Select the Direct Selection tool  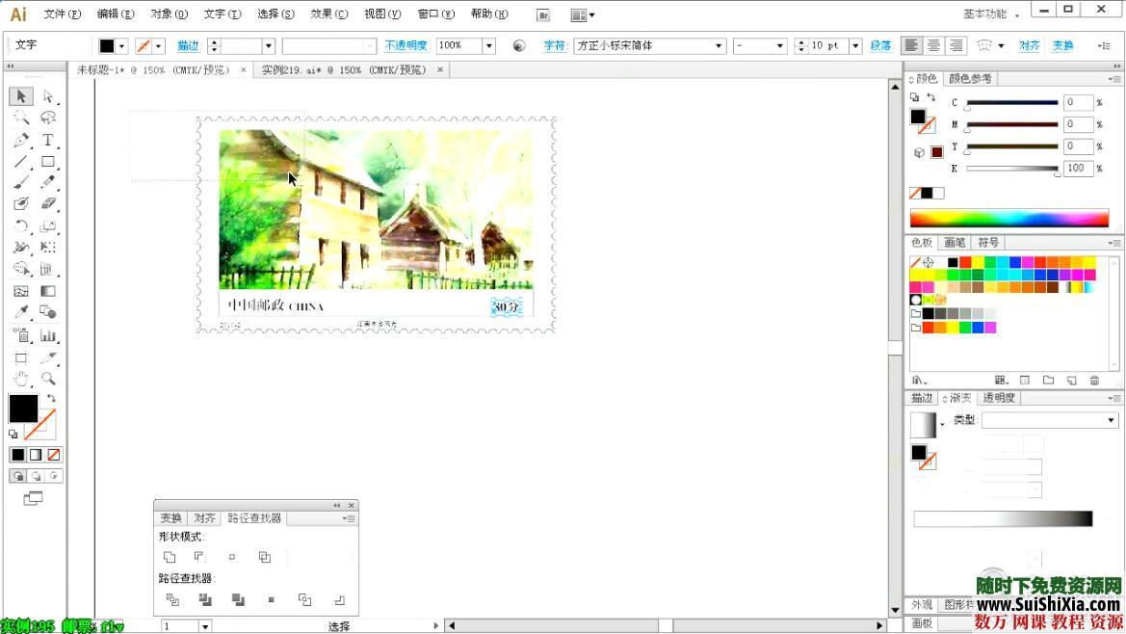tap(47, 96)
